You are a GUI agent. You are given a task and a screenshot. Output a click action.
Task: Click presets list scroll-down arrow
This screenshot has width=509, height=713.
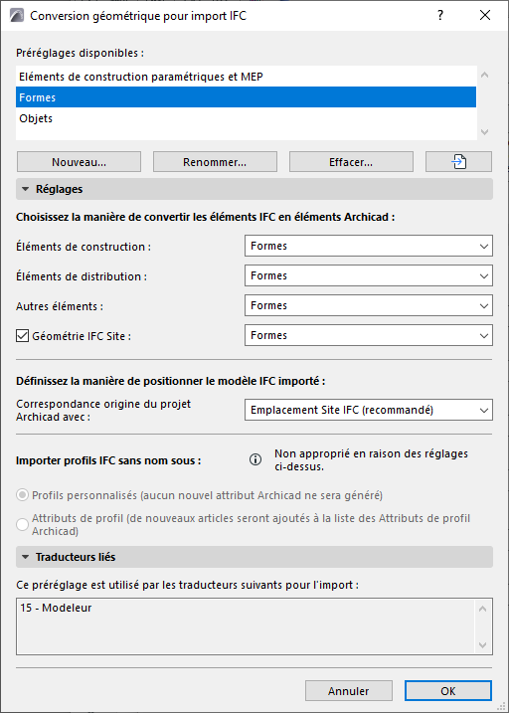tap(484, 132)
